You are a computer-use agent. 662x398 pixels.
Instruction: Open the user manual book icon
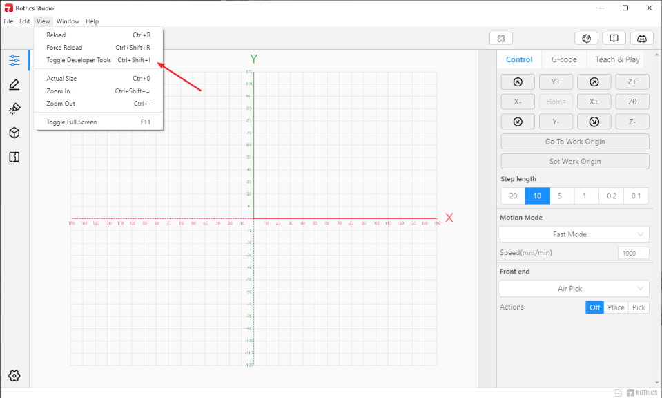click(614, 39)
